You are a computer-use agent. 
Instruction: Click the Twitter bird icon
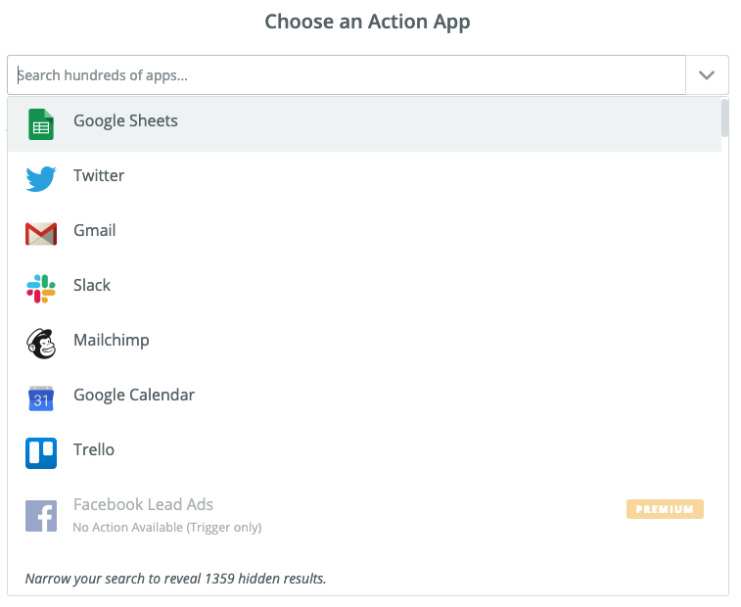(41, 178)
